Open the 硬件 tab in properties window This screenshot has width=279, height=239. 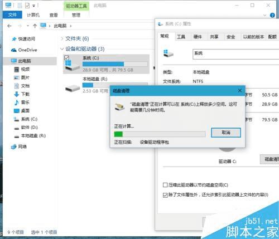(x=198, y=37)
